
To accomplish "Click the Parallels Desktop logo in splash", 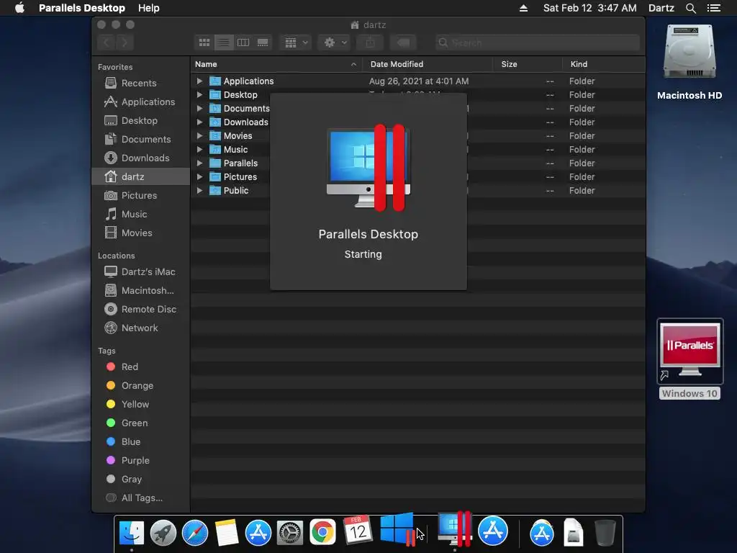I will click(x=368, y=167).
